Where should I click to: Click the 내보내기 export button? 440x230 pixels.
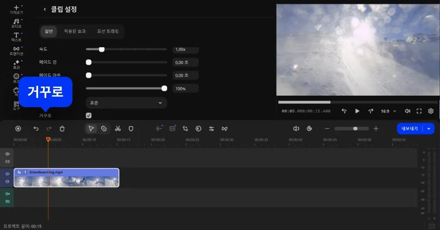click(409, 128)
